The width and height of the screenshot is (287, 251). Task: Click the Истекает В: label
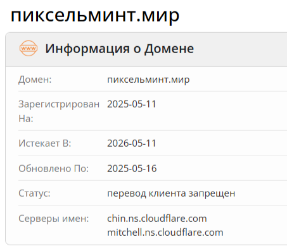point(45,144)
